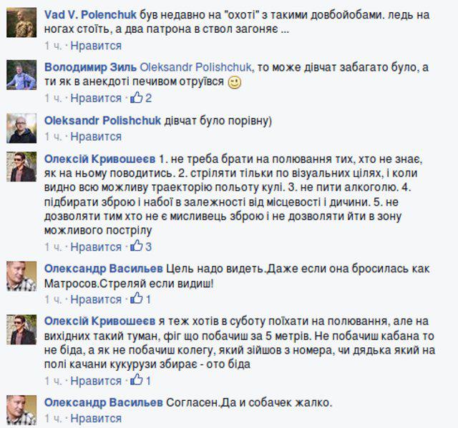
Task: Open Олександр Васильев name on Цель comment
Action: 103,269
